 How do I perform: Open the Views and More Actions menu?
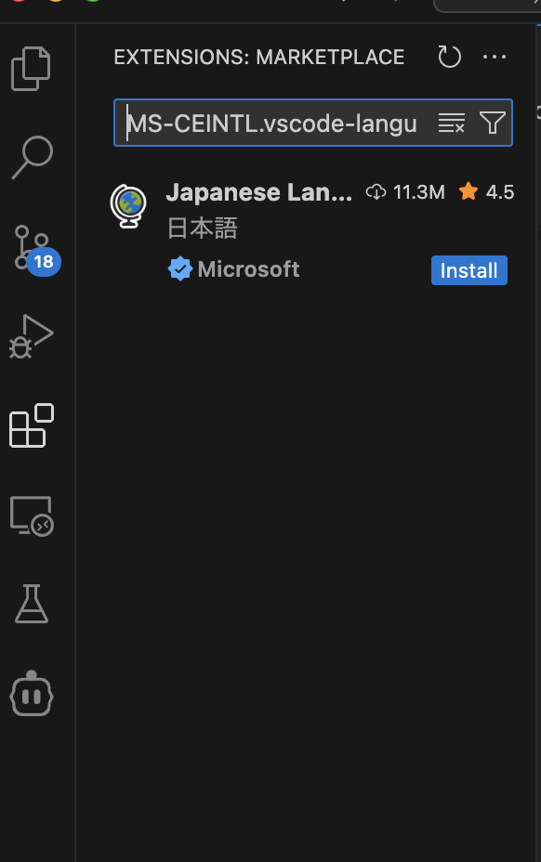pos(495,57)
